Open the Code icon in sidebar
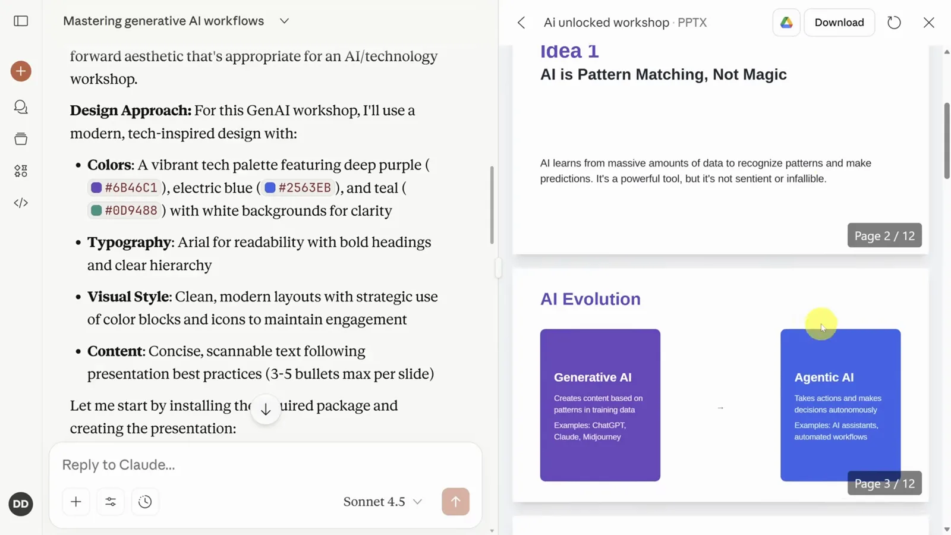The height and width of the screenshot is (535, 951). coord(21,203)
